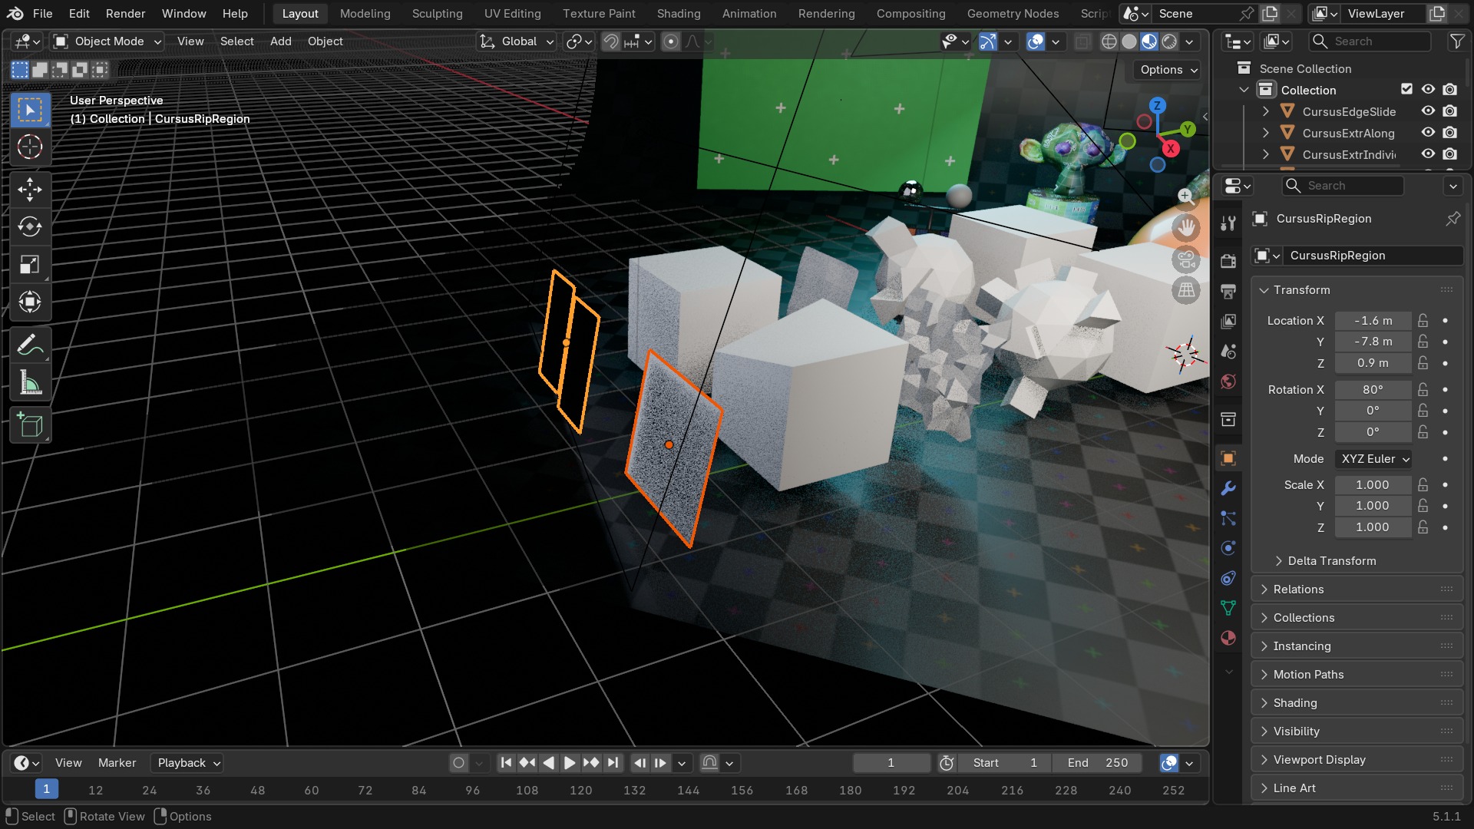
Task: Switch perspective/orthographic grid gizmo
Action: (x=1186, y=290)
